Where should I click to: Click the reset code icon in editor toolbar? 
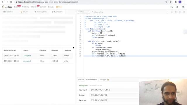176,12
